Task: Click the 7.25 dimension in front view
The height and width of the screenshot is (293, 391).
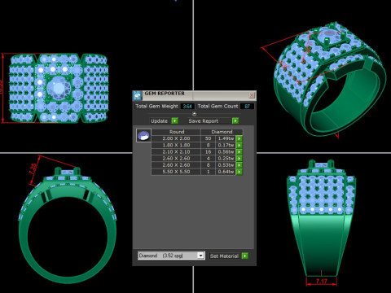Action: tap(33, 169)
